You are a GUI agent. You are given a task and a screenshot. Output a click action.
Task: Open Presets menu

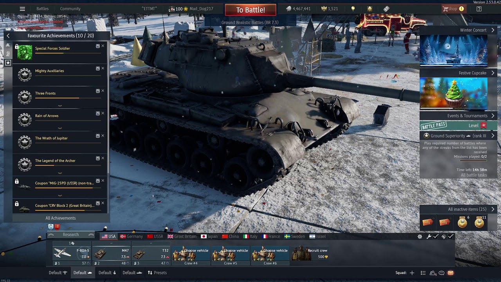pos(157,273)
